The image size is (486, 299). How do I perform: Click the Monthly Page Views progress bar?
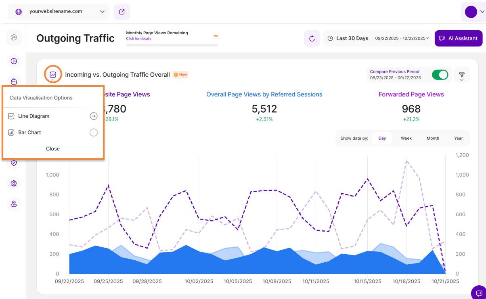click(x=172, y=45)
